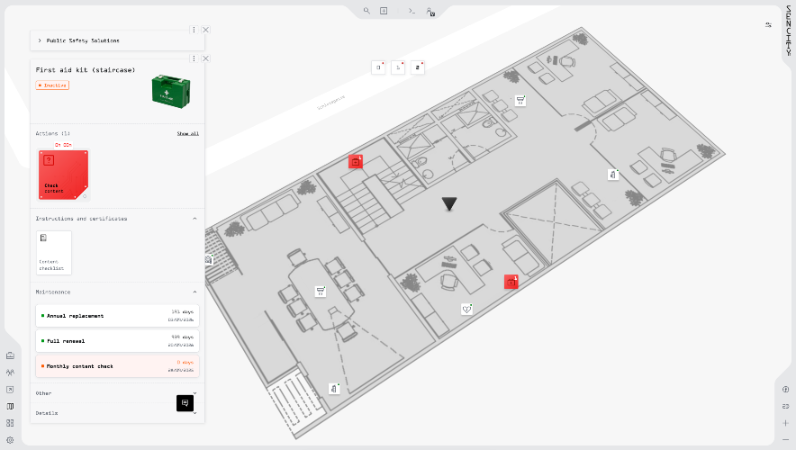The image size is (796, 450).
Task: Open the settings gear in left sidebar
Action: (x=10, y=439)
